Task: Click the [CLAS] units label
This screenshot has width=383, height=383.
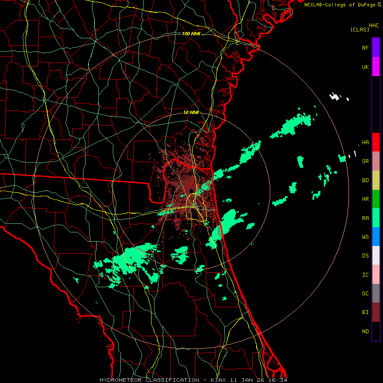Action: coord(360,29)
